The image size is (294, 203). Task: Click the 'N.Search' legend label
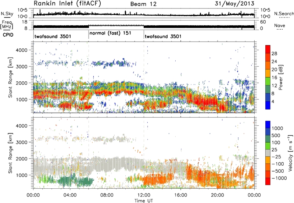[x=284, y=14]
